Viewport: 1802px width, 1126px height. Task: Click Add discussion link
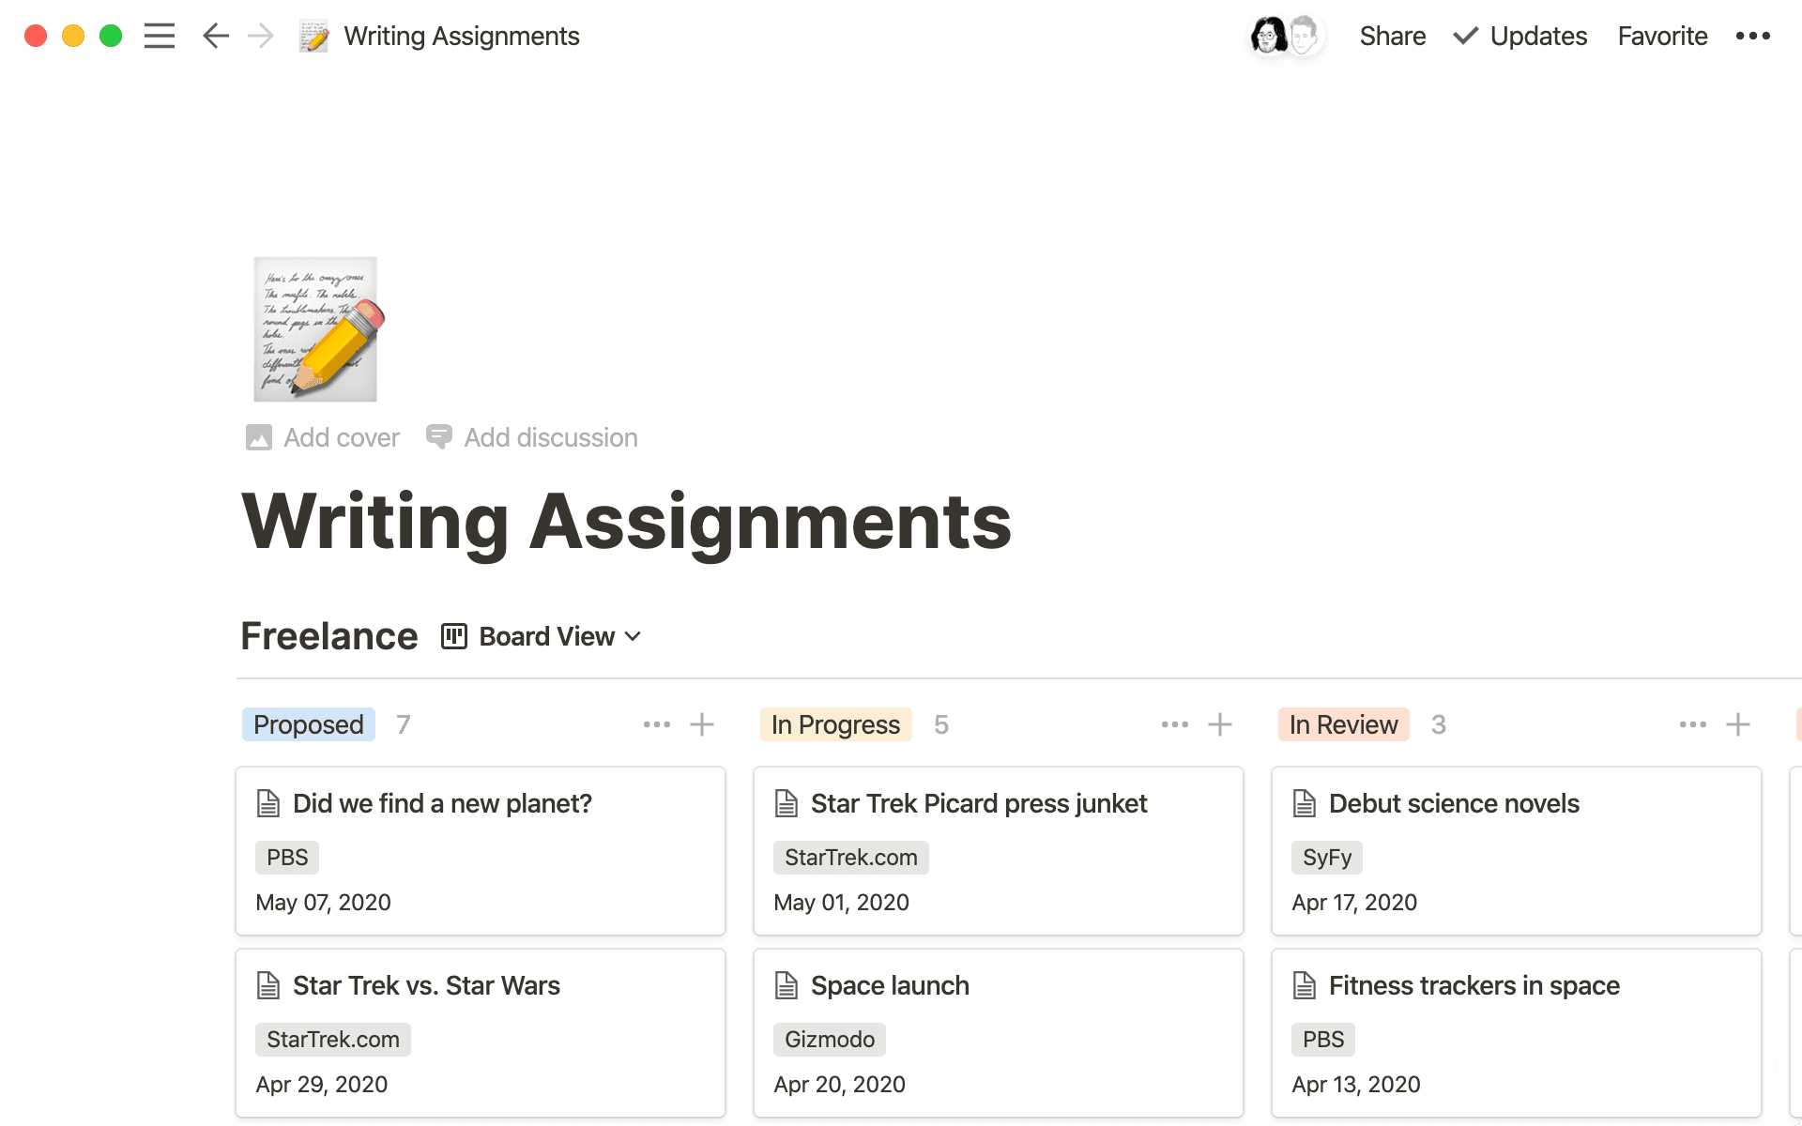tap(532, 437)
